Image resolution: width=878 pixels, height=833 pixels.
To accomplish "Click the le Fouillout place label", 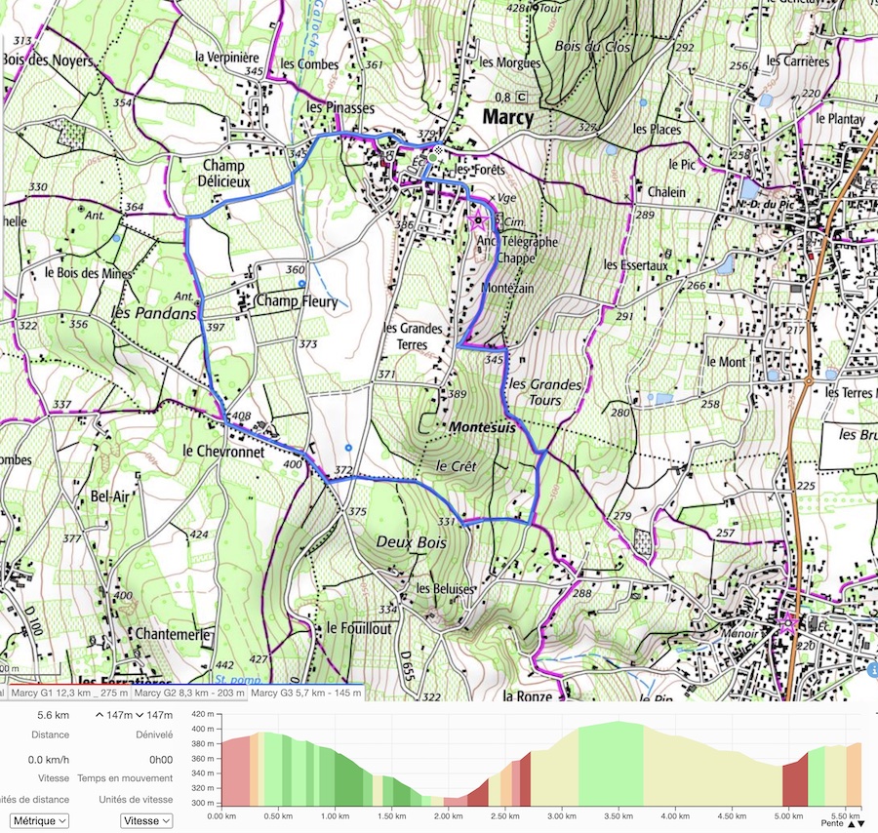I will pos(359,628).
